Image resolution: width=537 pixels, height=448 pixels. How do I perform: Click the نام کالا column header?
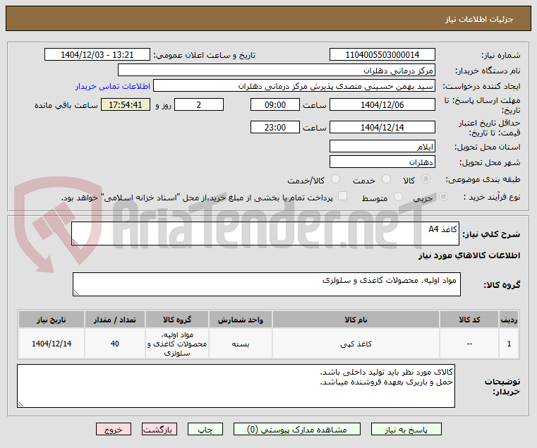(x=356, y=320)
